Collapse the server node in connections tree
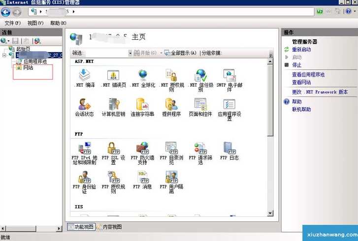 [x=4, y=55]
